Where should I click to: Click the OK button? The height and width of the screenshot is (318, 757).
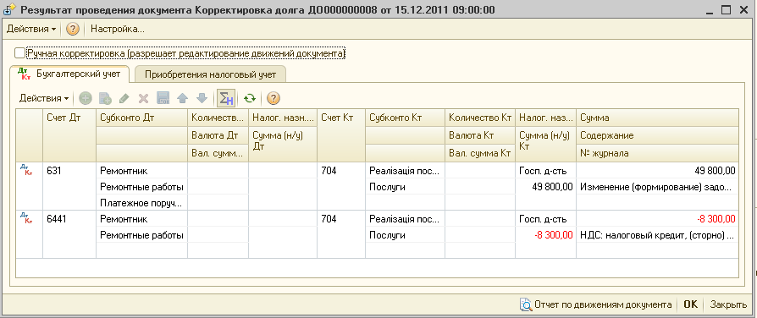click(691, 304)
